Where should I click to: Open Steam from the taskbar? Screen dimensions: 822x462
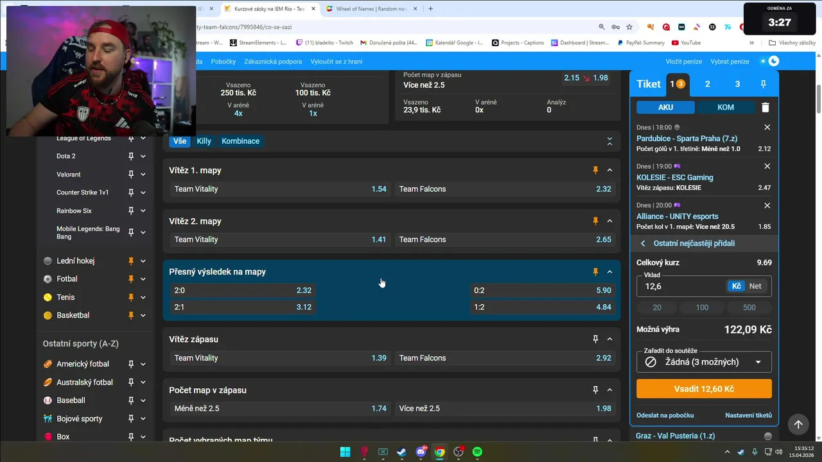[x=401, y=452]
